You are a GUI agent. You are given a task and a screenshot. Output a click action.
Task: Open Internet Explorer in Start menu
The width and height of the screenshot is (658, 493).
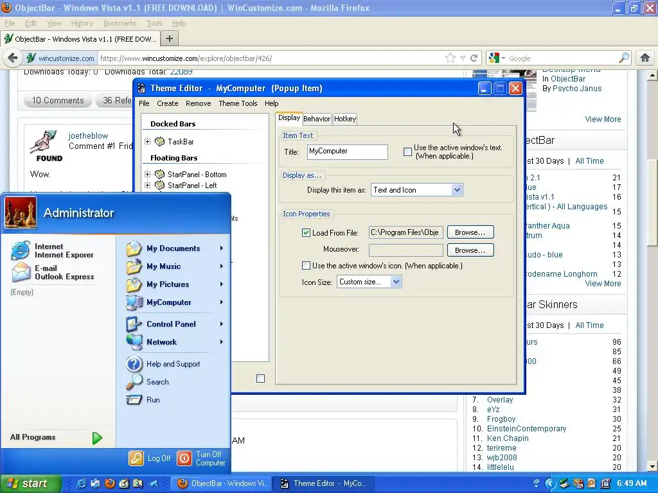(x=53, y=251)
